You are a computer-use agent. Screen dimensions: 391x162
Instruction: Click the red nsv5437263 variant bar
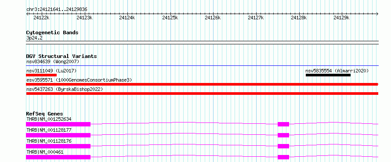(202, 94)
